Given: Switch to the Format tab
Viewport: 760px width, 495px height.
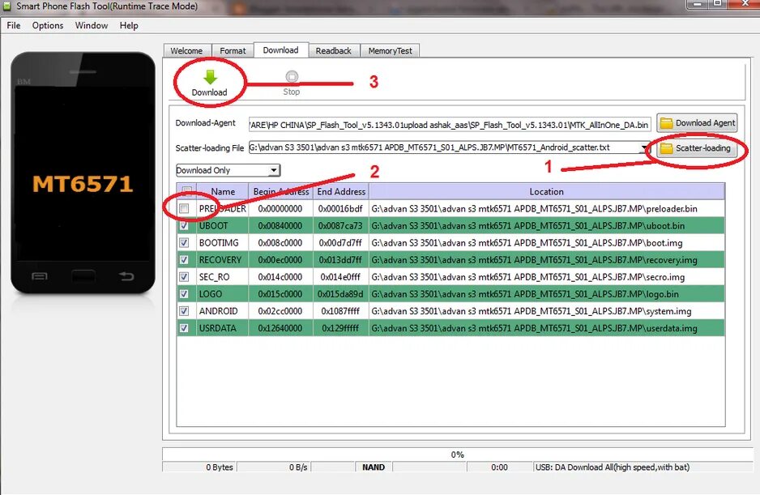Looking at the screenshot, I should point(233,50).
